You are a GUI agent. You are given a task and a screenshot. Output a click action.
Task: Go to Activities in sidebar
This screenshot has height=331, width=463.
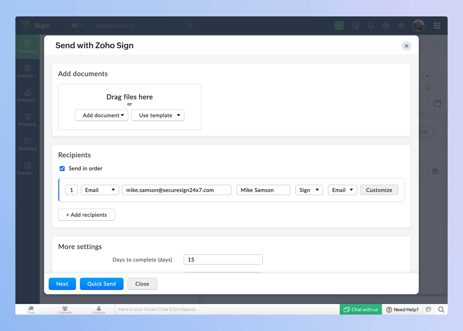27,144
